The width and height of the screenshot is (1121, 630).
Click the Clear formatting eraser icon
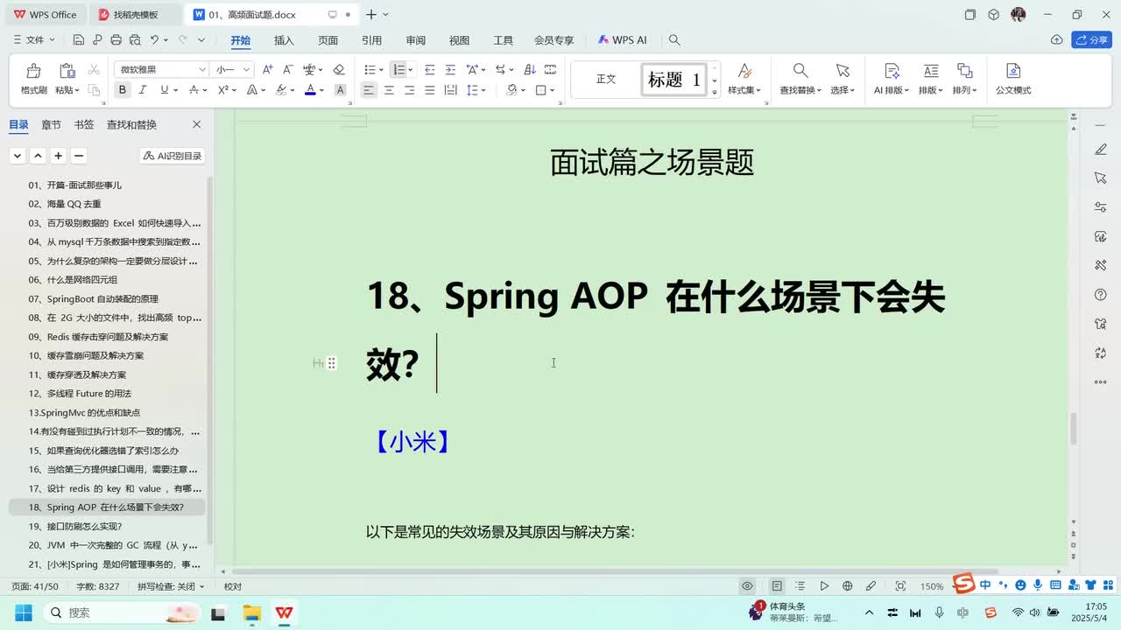(339, 69)
